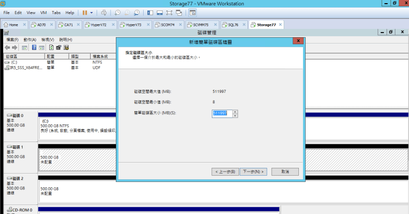The image size is (409, 214).
Task: Open the snapshot manager icon
Action: pyautogui.click(x=136, y=12)
